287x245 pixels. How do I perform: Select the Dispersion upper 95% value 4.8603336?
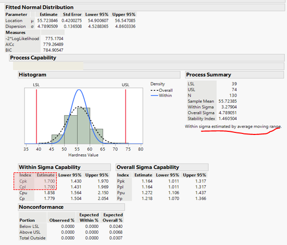[x=125, y=26]
